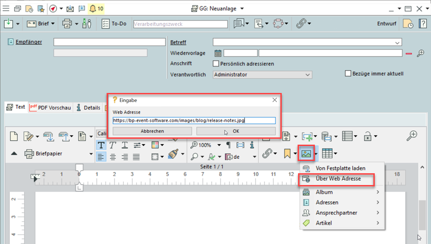The height and width of the screenshot is (244, 431).
Task: Click the lock icon in editor toolbar
Action: pyautogui.click(x=368, y=136)
